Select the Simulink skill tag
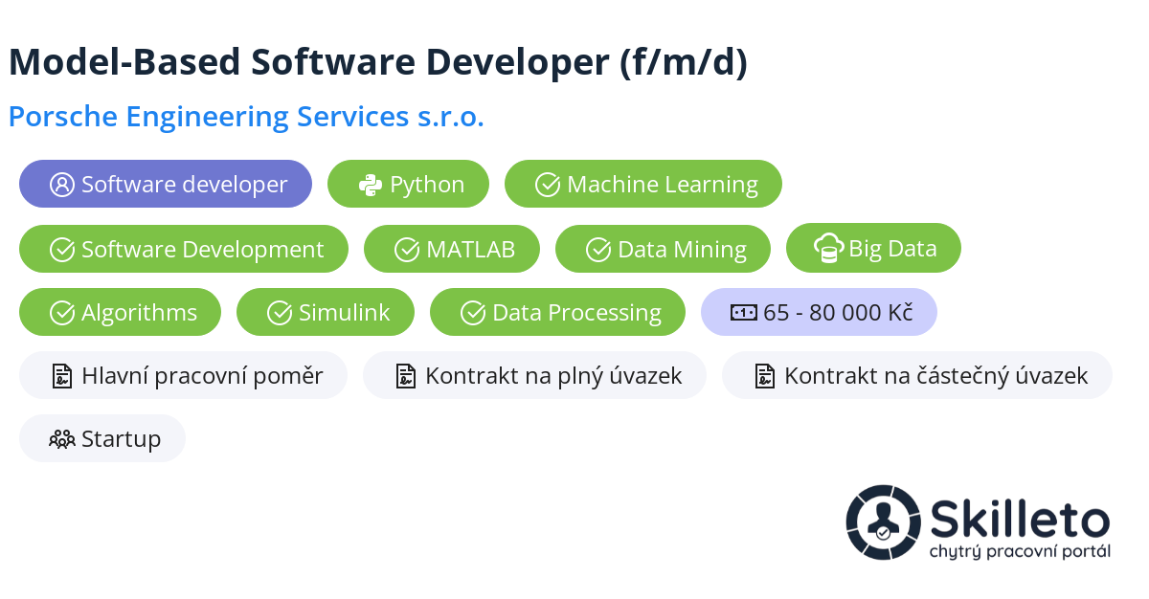 pyautogui.click(x=326, y=312)
